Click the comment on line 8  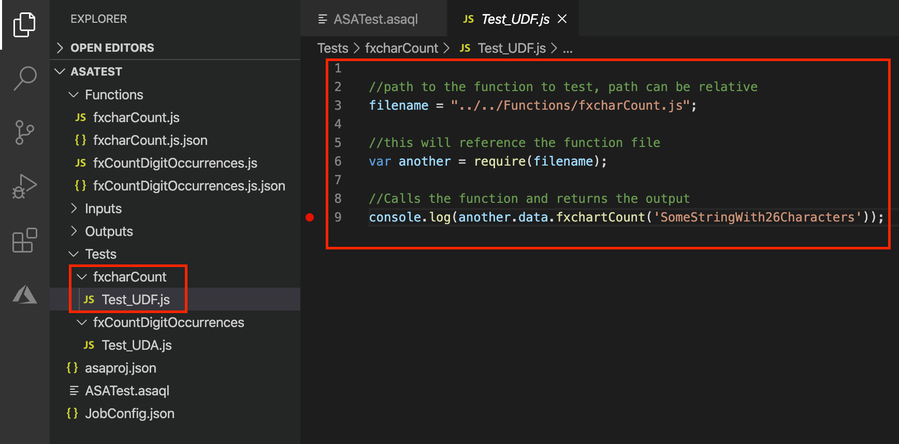point(529,199)
